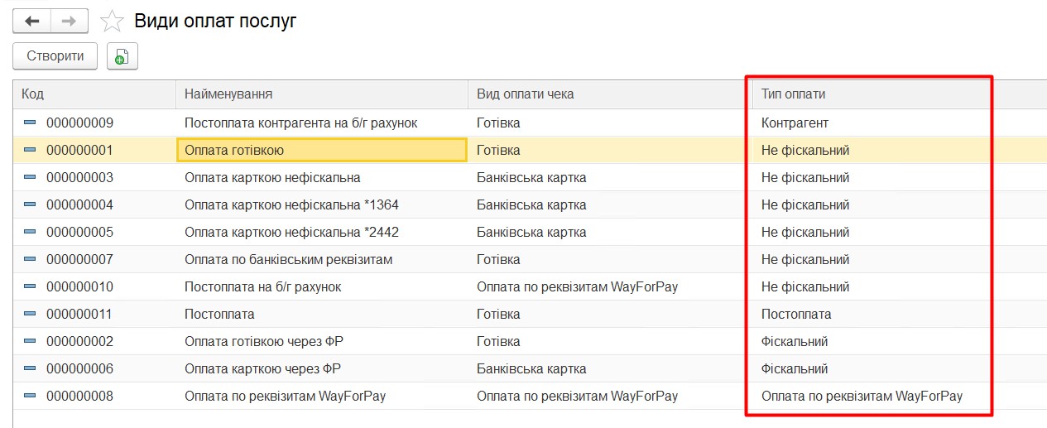
Task: Click the back navigation arrow
Action: point(31,21)
